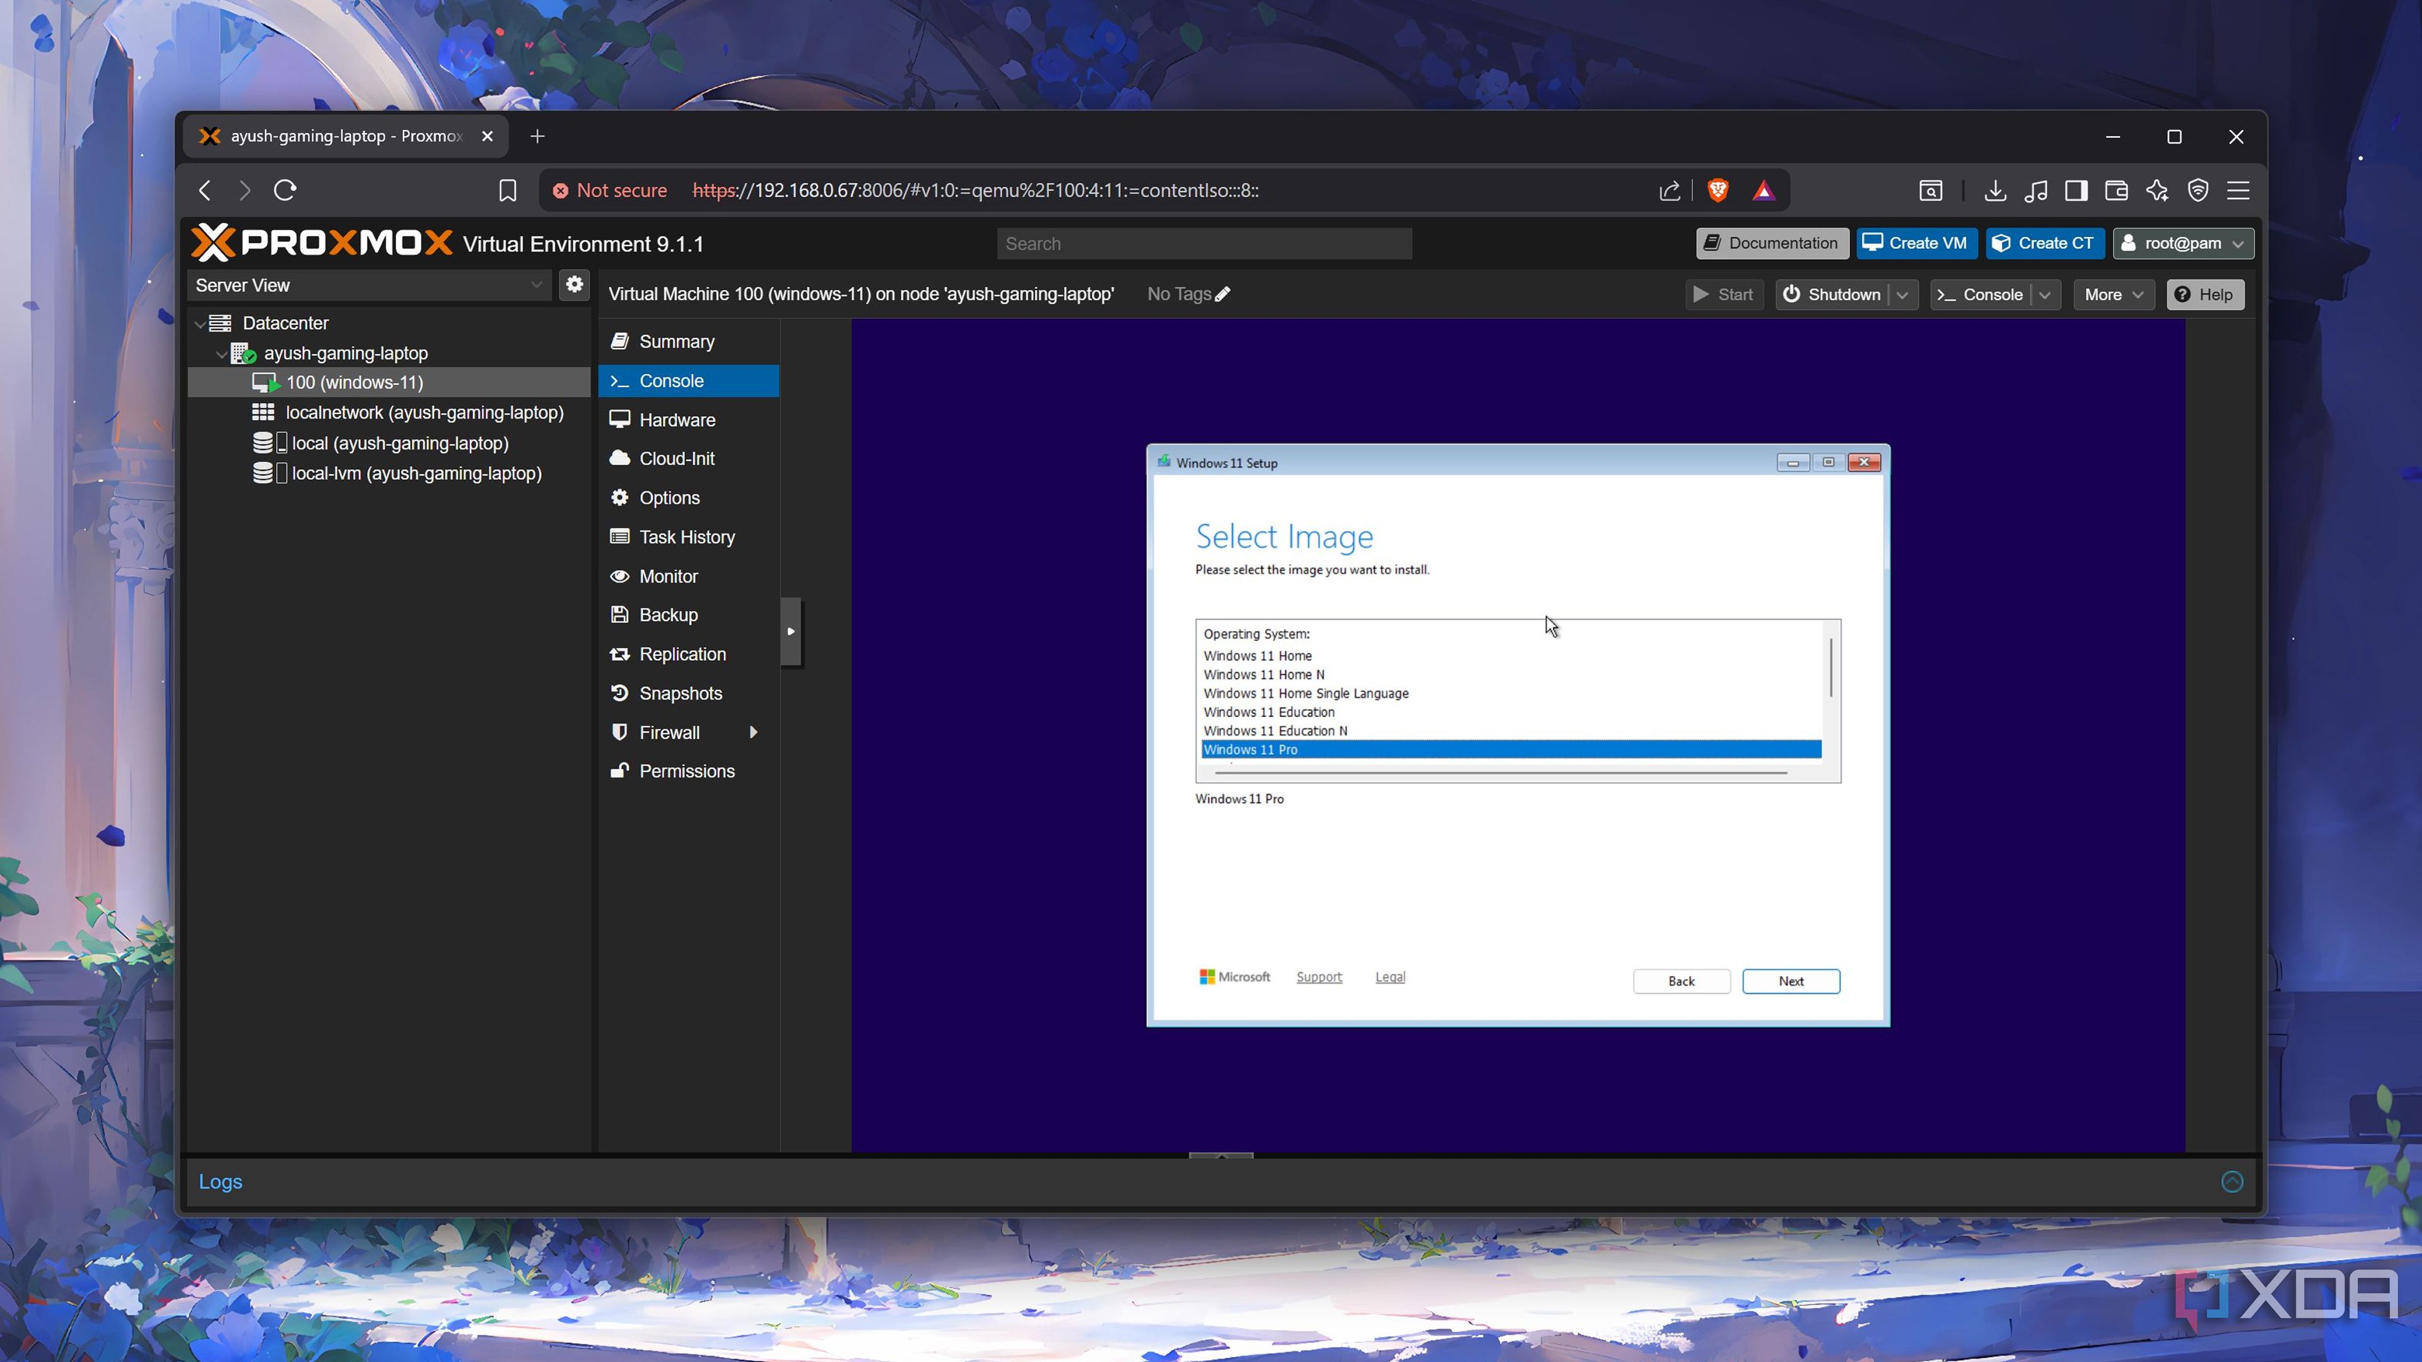Expand the collapsed side panel arrow

[791, 631]
